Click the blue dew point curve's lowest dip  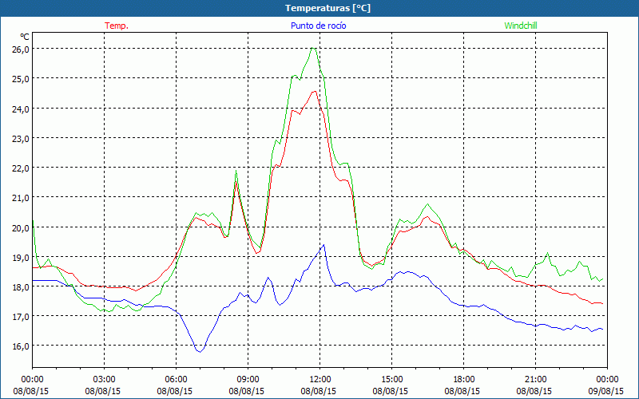(x=200, y=351)
